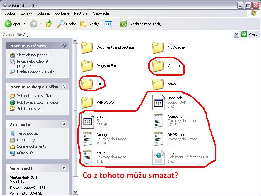Click Sdílet tuto složku link
The height and width of the screenshot is (196, 261).
point(30,109)
